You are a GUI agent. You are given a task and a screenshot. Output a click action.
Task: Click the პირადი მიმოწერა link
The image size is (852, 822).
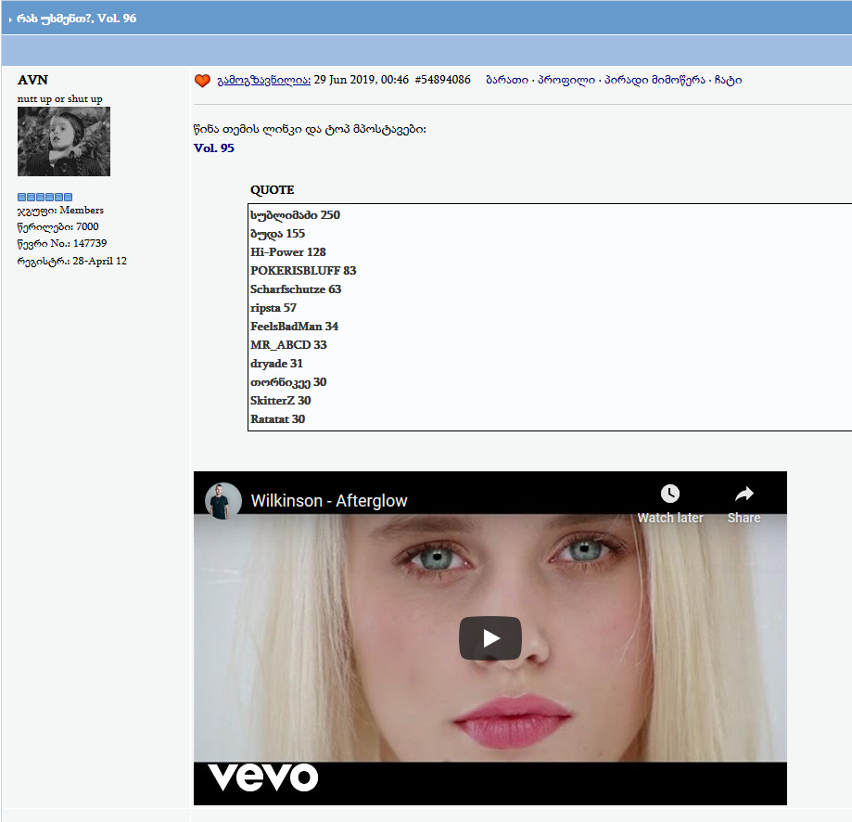click(655, 80)
